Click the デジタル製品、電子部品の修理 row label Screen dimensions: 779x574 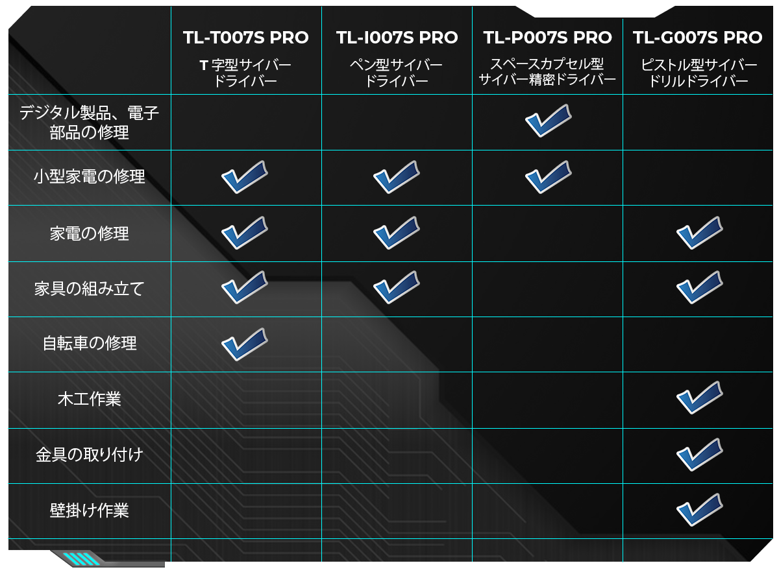click(90, 123)
